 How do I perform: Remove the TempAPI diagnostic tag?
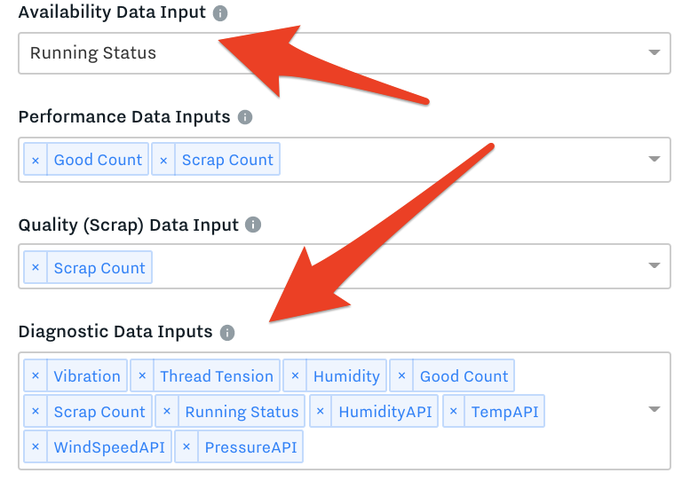(x=454, y=411)
